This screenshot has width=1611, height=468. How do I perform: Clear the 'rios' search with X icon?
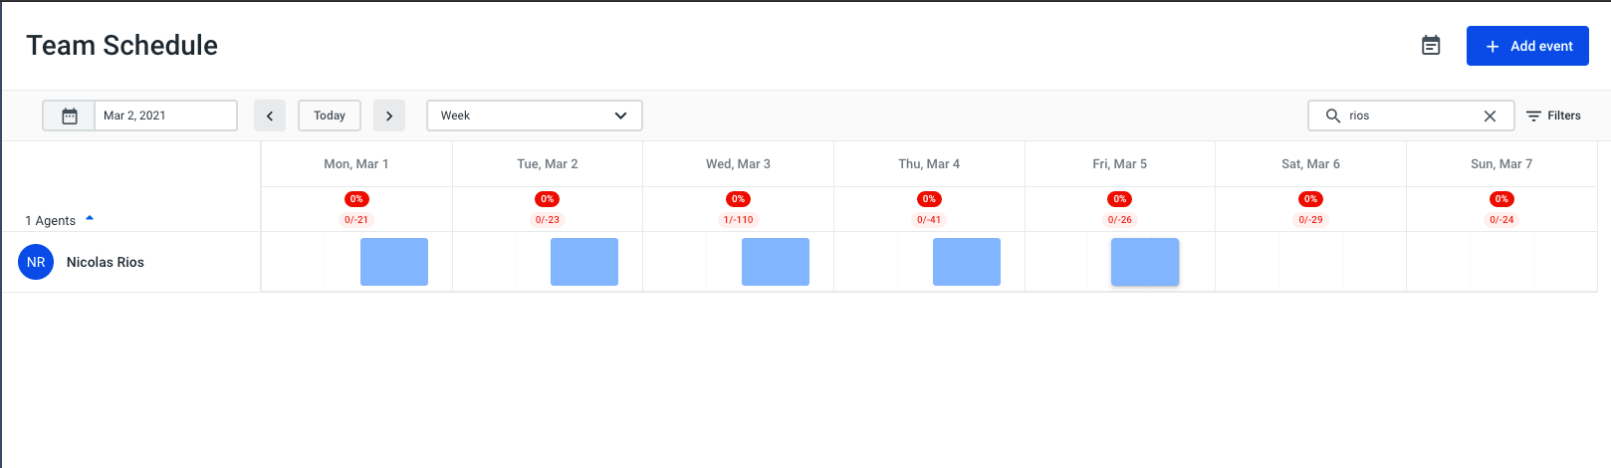click(x=1490, y=116)
